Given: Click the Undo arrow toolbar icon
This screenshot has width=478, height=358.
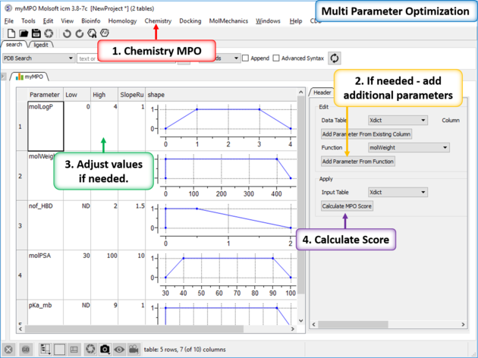Looking at the screenshot, I should (67, 33).
